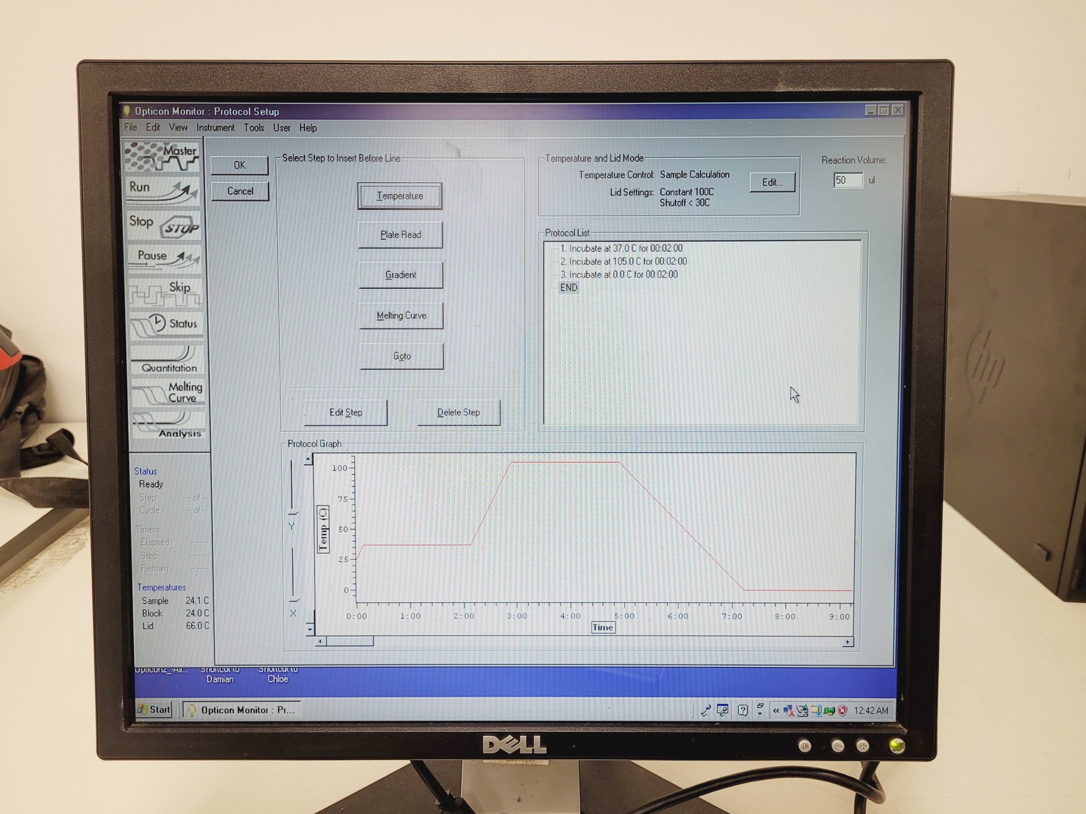Click the graph vertical scroll up arrow
This screenshot has height=814, width=1086.
coord(309,460)
